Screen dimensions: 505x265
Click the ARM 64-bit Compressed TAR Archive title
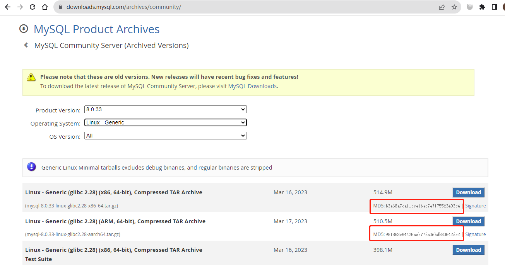coord(115,221)
